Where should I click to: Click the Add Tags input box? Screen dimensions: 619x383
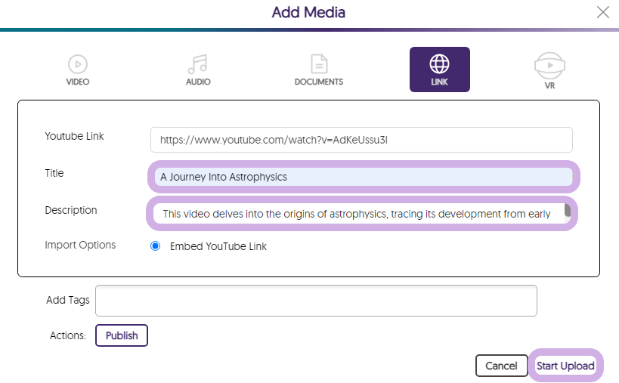[316, 300]
